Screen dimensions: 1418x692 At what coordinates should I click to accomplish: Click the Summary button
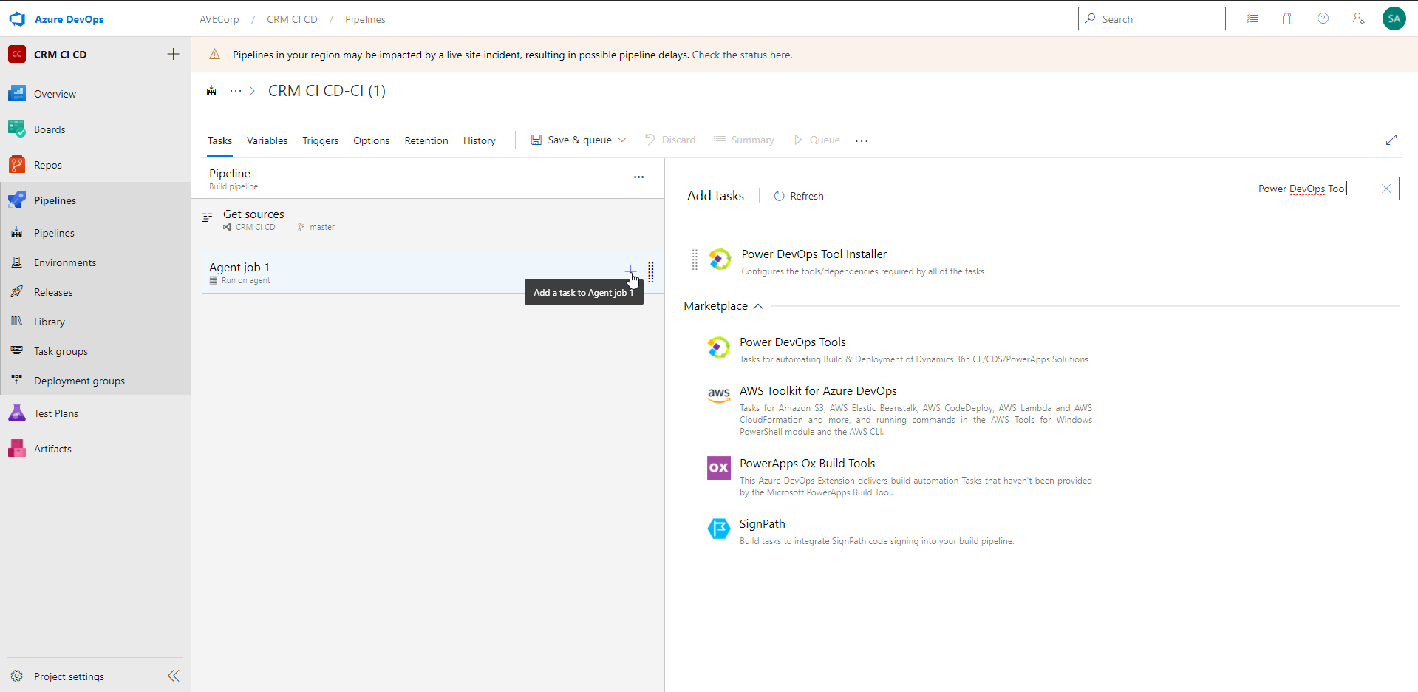tap(744, 140)
